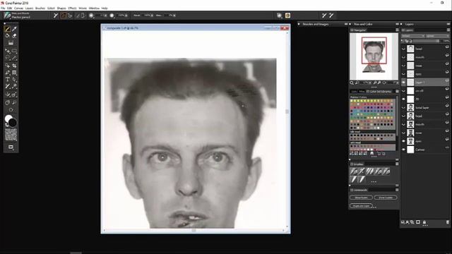This screenshot has height=254, width=452.
Task: Click the lock layer icon
Action: [424, 222]
